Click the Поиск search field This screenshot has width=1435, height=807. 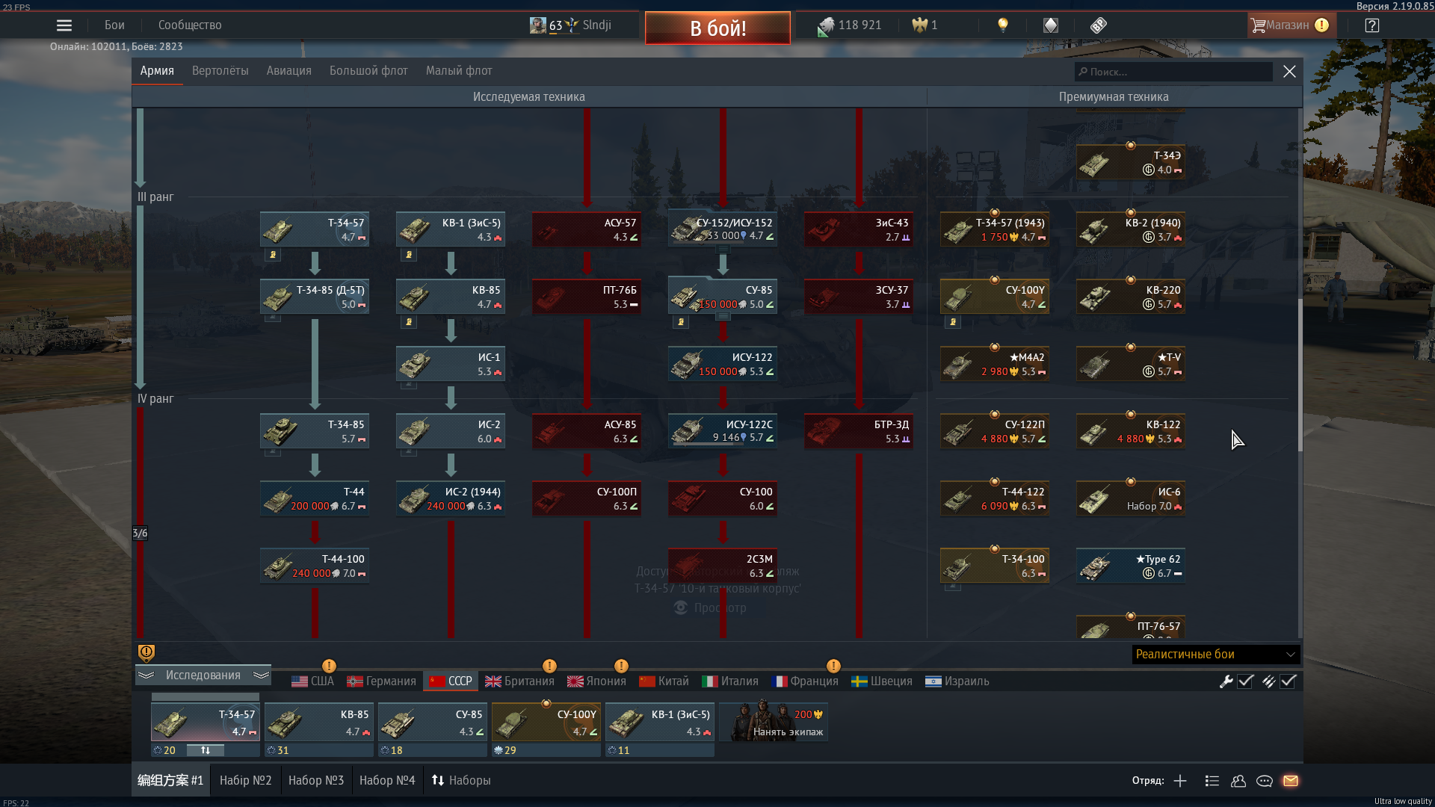pyautogui.click(x=1173, y=72)
